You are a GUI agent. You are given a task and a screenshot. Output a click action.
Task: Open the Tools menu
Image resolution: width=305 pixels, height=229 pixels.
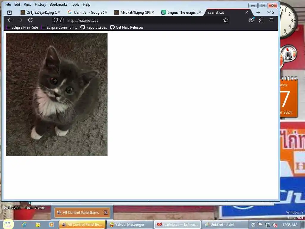point(75,4)
